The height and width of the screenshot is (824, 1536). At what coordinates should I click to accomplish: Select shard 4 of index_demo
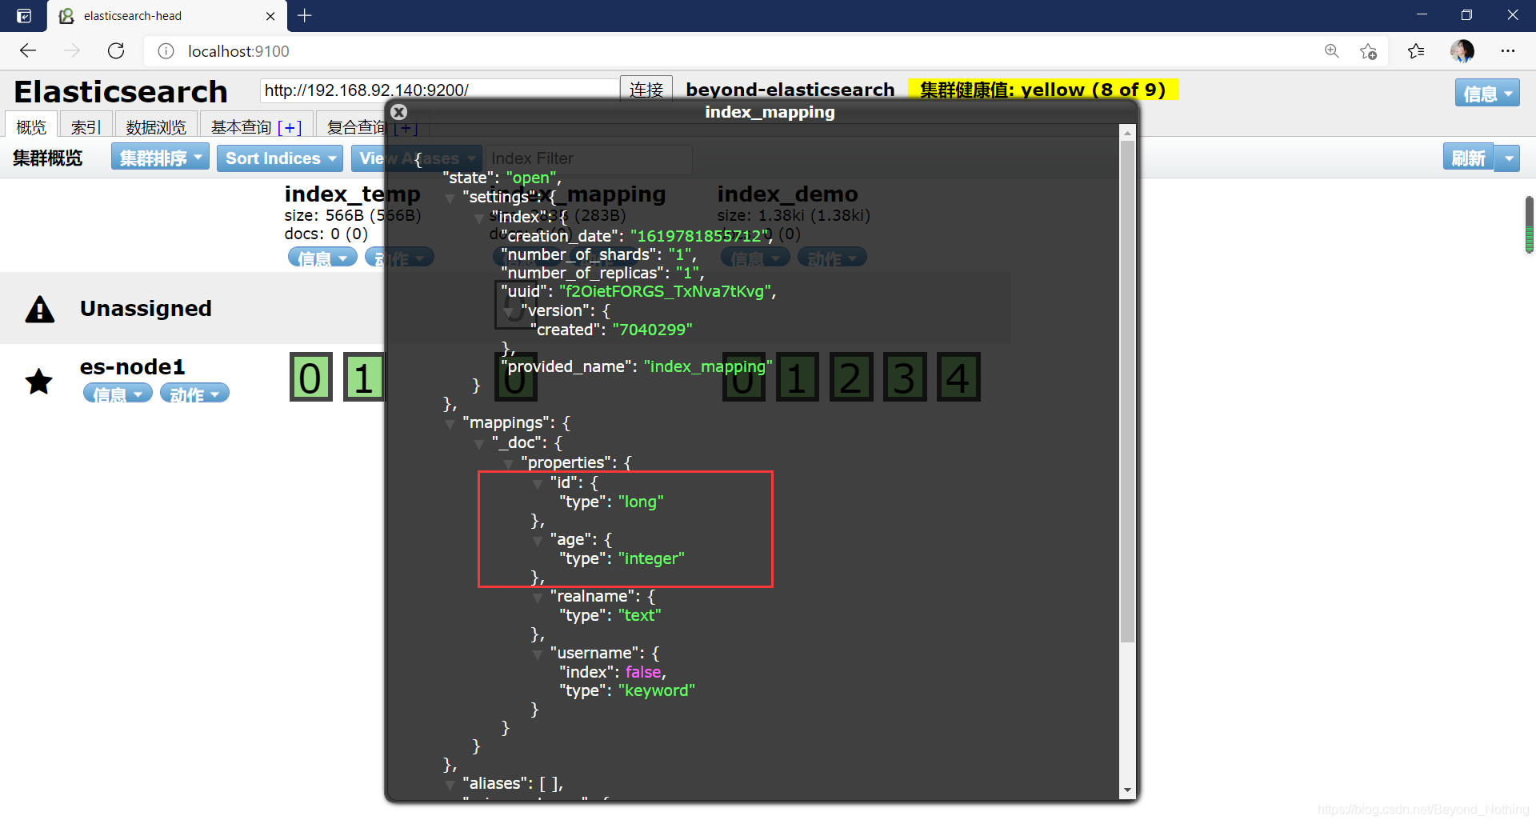click(958, 377)
